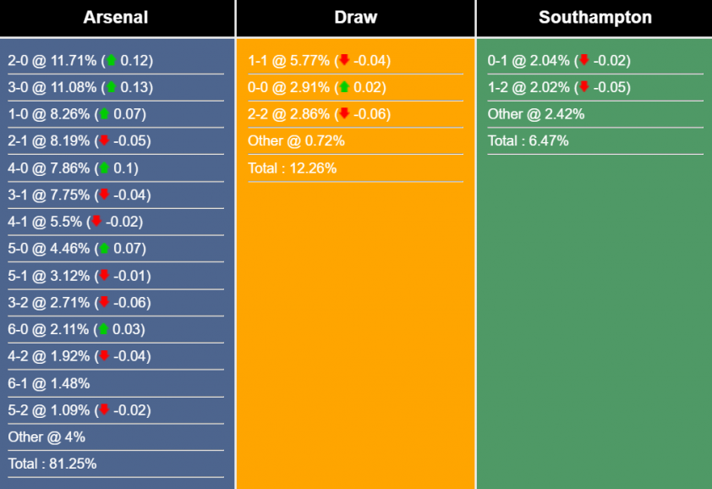
Task: Select the Arsenal column header
Action: tap(116, 18)
